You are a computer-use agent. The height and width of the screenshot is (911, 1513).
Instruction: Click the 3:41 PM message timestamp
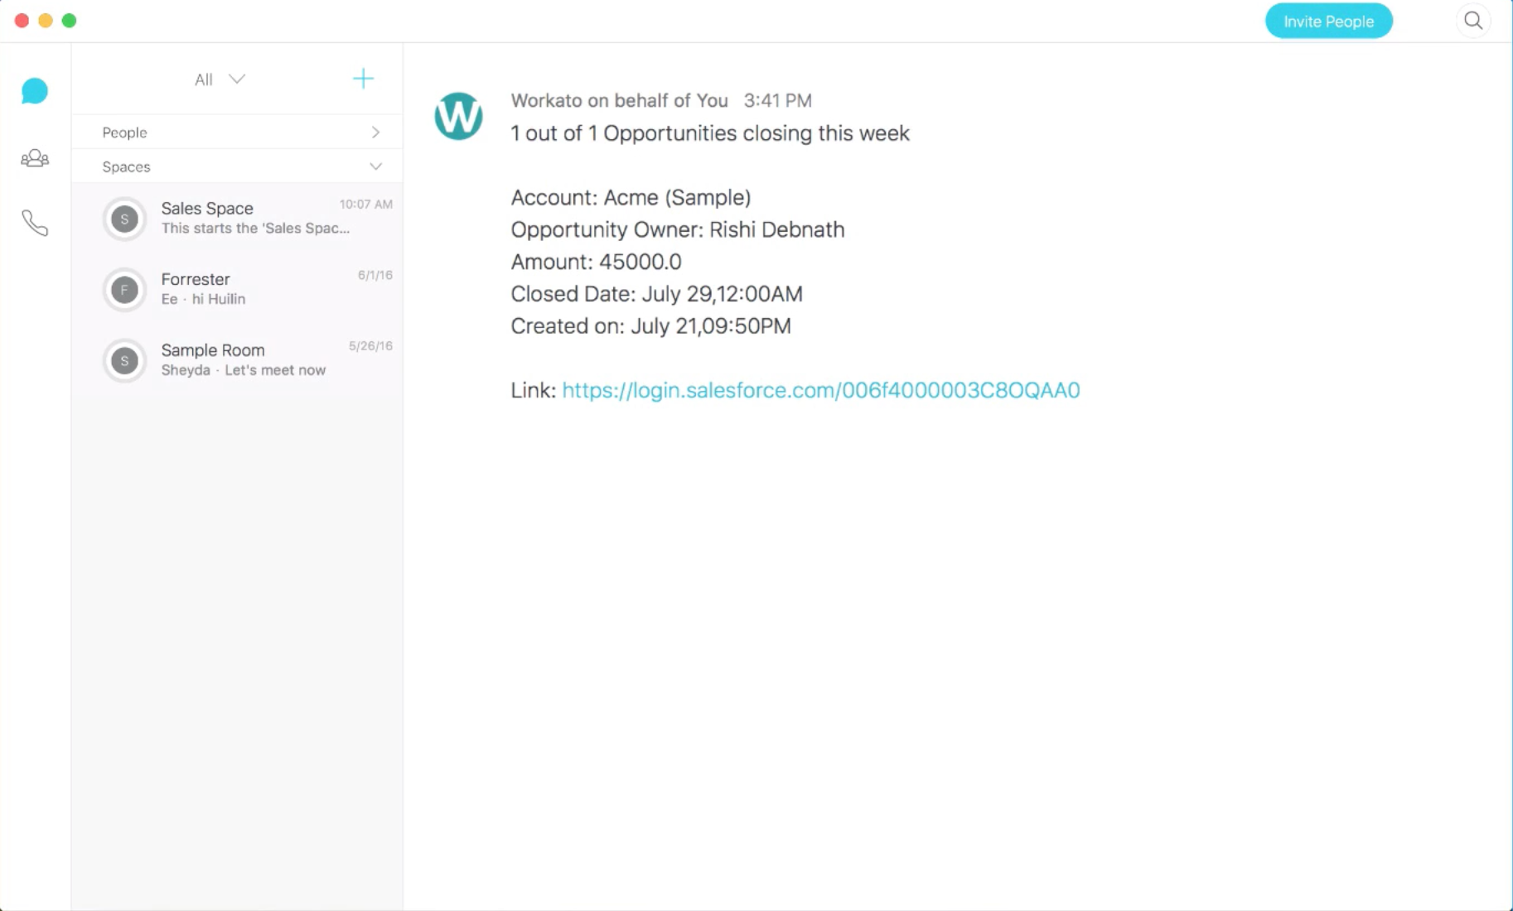pyautogui.click(x=777, y=100)
